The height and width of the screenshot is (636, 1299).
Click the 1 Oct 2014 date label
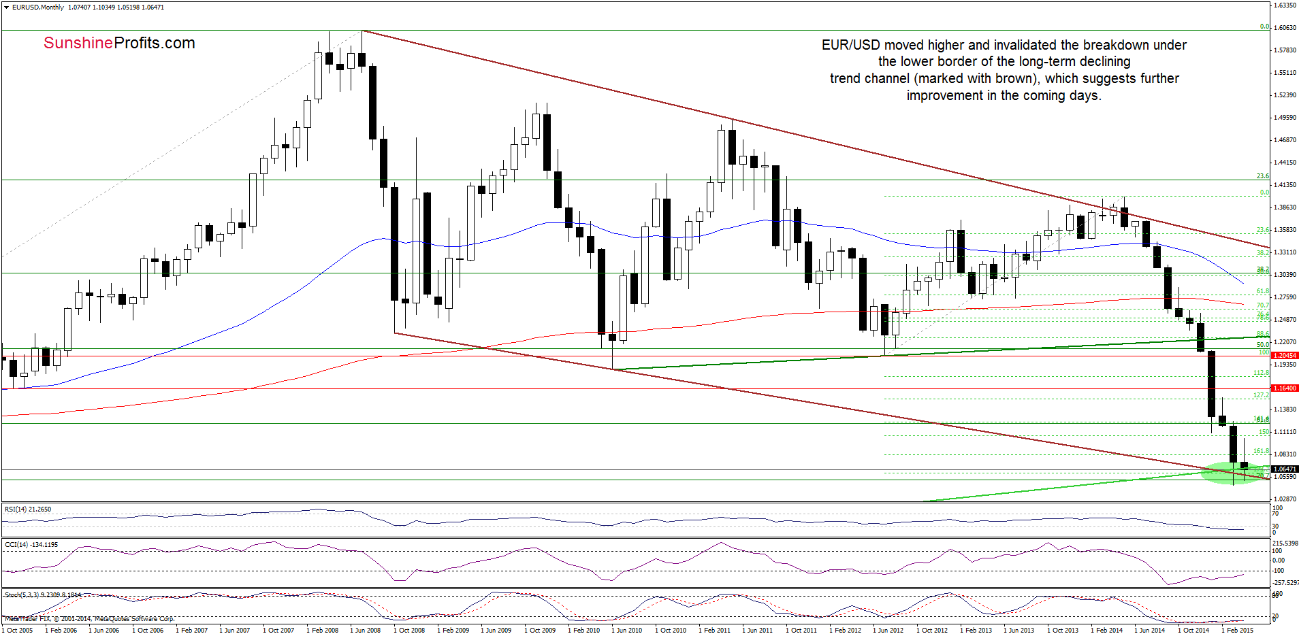click(x=1193, y=631)
